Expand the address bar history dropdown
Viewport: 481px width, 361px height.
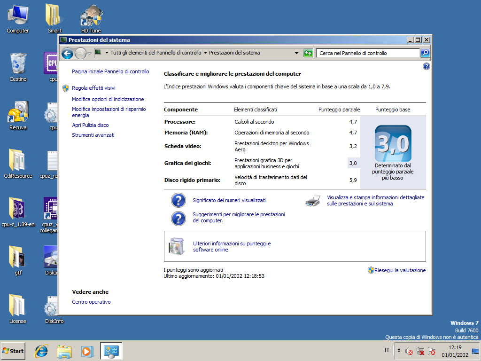coord(296,53)
